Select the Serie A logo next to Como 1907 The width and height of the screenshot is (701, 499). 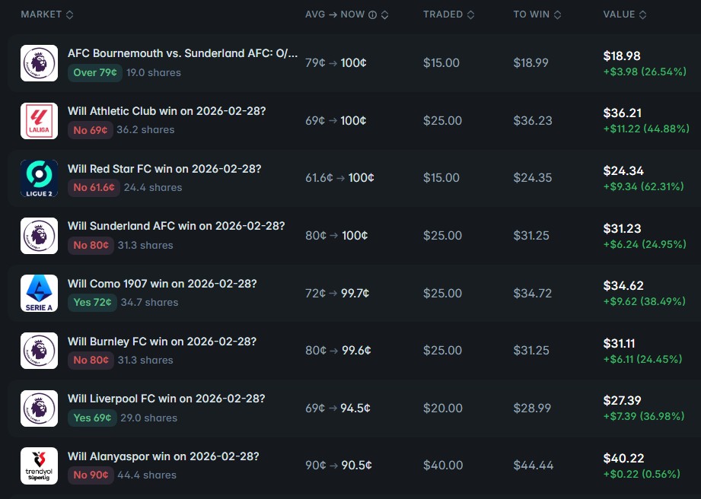click(x=39, y=294)
